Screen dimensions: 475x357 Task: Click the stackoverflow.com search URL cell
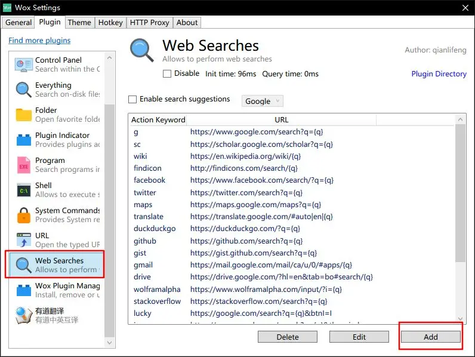[259, 301]
